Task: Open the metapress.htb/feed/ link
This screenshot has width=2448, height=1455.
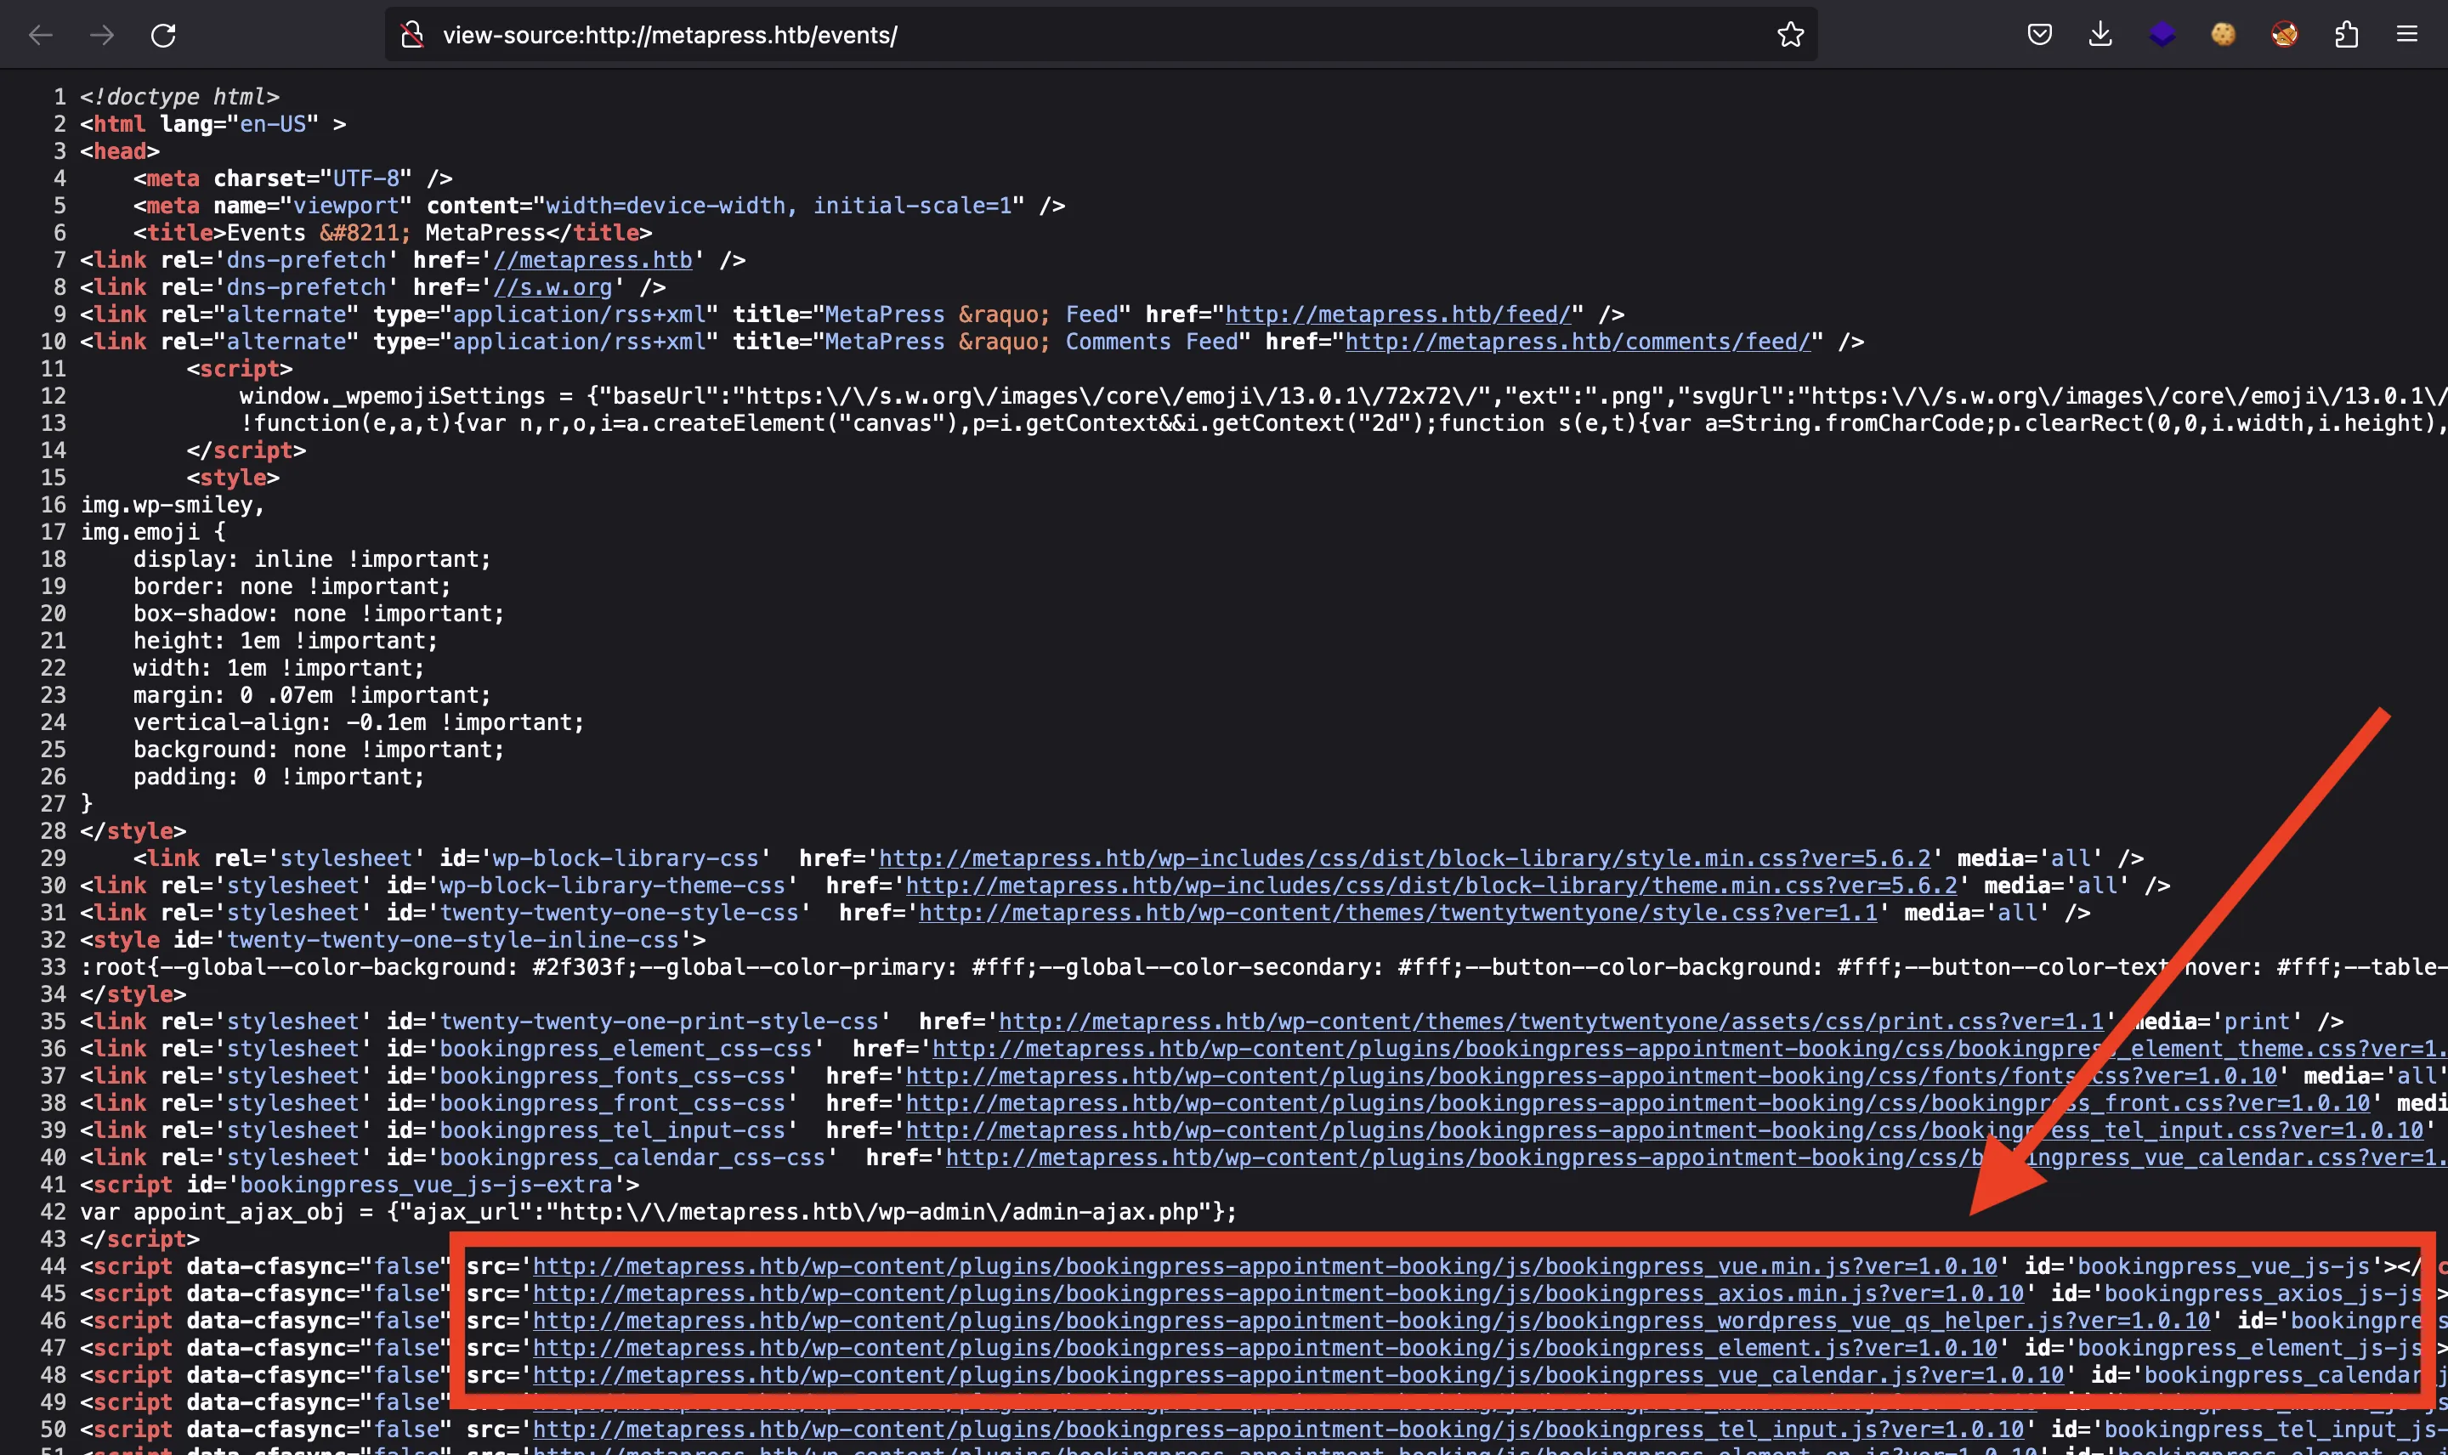Action: [1399, 314]
